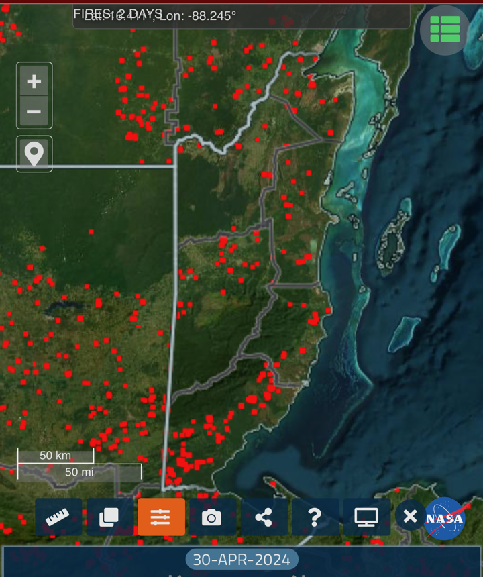Toggle the orange advanced settings sliders button
Image resolution: width=483 pixels, height=577 pixels.
161,517
